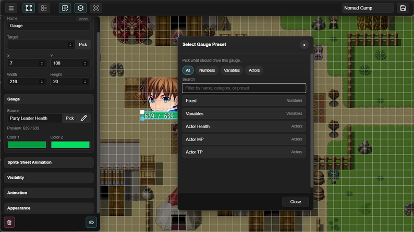
Task: Choose the Actor MP preset
Action: (x=244, y=139)
